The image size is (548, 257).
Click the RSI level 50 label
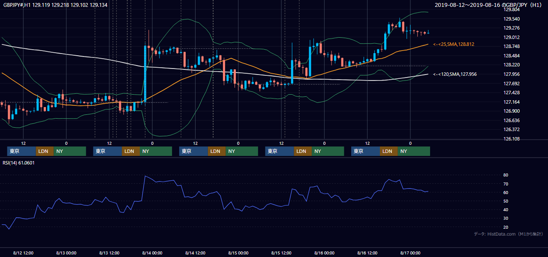(506, 201)
